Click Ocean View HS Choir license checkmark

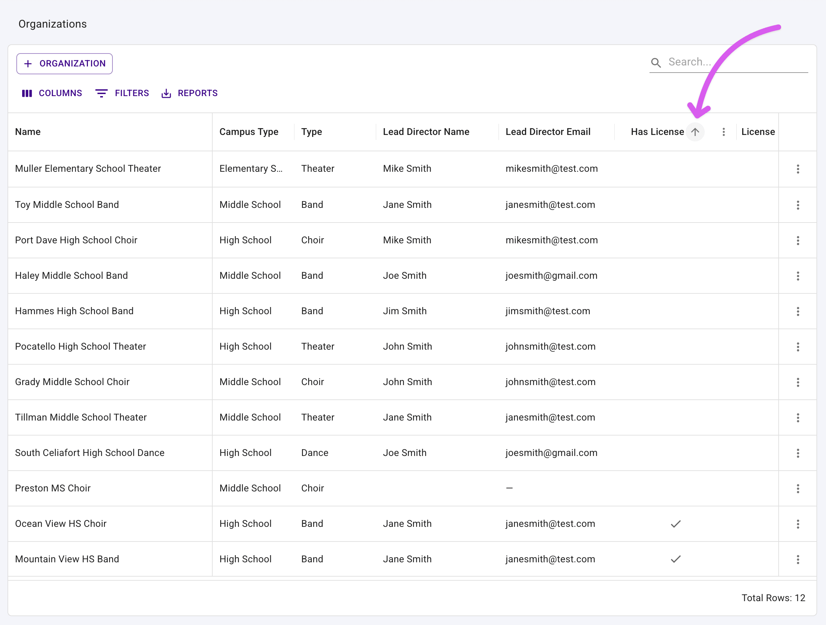click(x=675, y=524)
